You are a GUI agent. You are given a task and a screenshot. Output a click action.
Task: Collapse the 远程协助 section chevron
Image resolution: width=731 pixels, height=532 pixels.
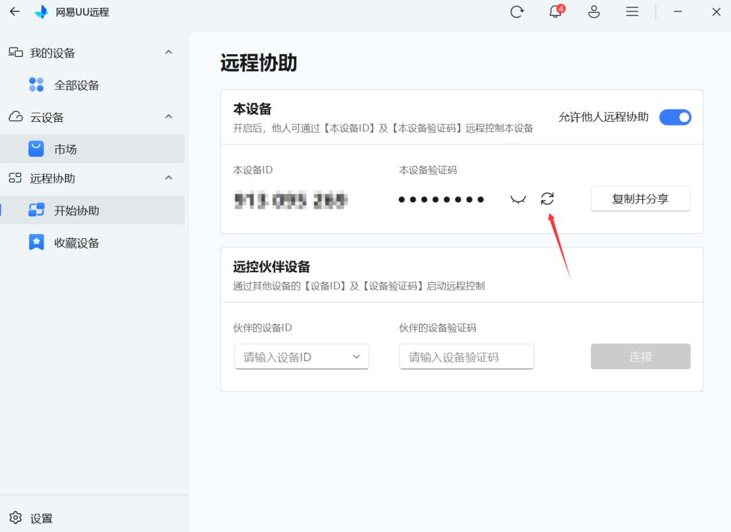[x=169, y=178]
